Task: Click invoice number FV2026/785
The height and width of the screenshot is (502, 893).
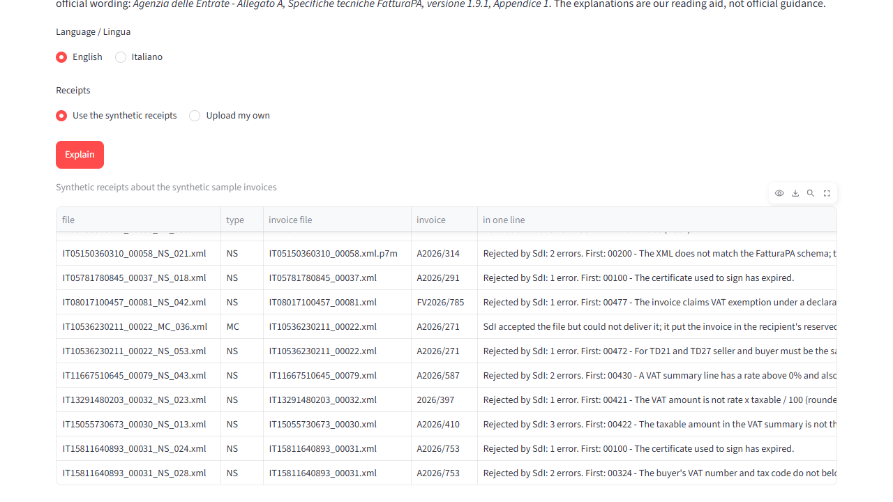Action: coord(444,303)
